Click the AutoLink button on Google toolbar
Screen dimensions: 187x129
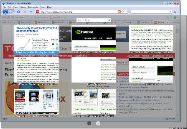pos(40,17)
